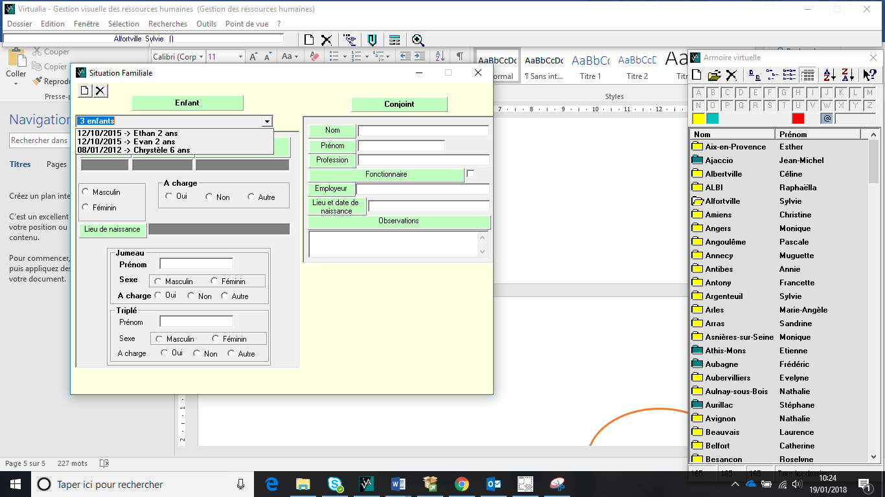Image resolution: width=885 pixels, height=497 pixels.
Task: Select Oui for Enfant A charge
Action: tap(169, 196)
